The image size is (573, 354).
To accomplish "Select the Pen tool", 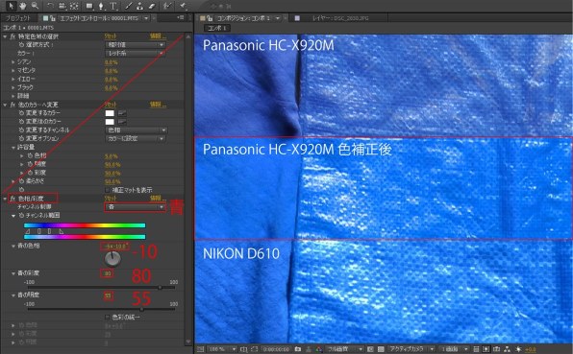I will coord(101,6).
